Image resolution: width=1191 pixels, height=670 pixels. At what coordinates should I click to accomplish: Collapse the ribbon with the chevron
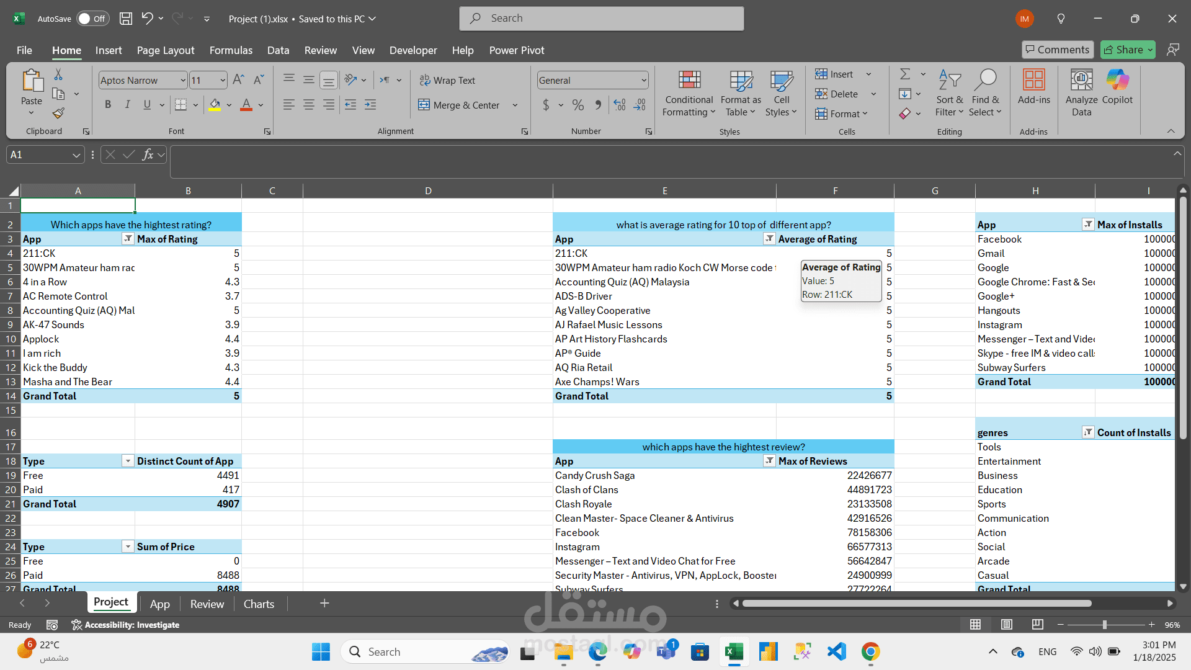[x=1171, y=131]
